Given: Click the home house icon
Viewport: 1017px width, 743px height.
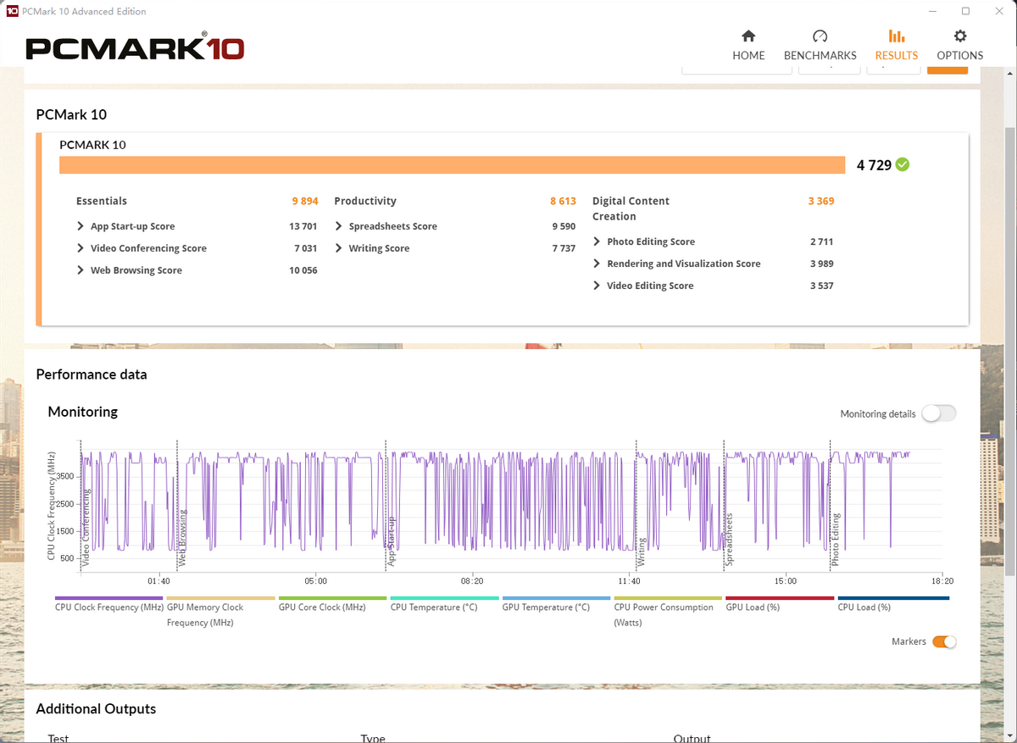Looking at the screenshot, I should pyautogui.click(x=748, y=36).
